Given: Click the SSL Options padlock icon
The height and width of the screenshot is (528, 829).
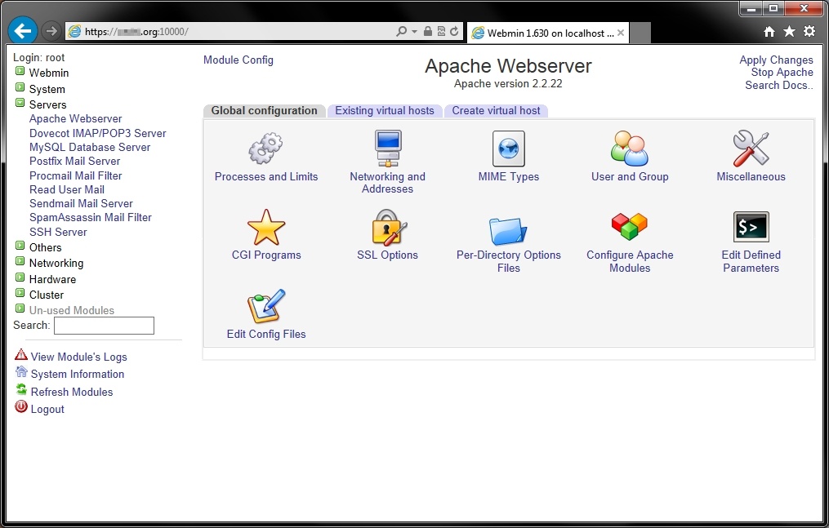Looking at the screenshot, I should pos(387,228).
